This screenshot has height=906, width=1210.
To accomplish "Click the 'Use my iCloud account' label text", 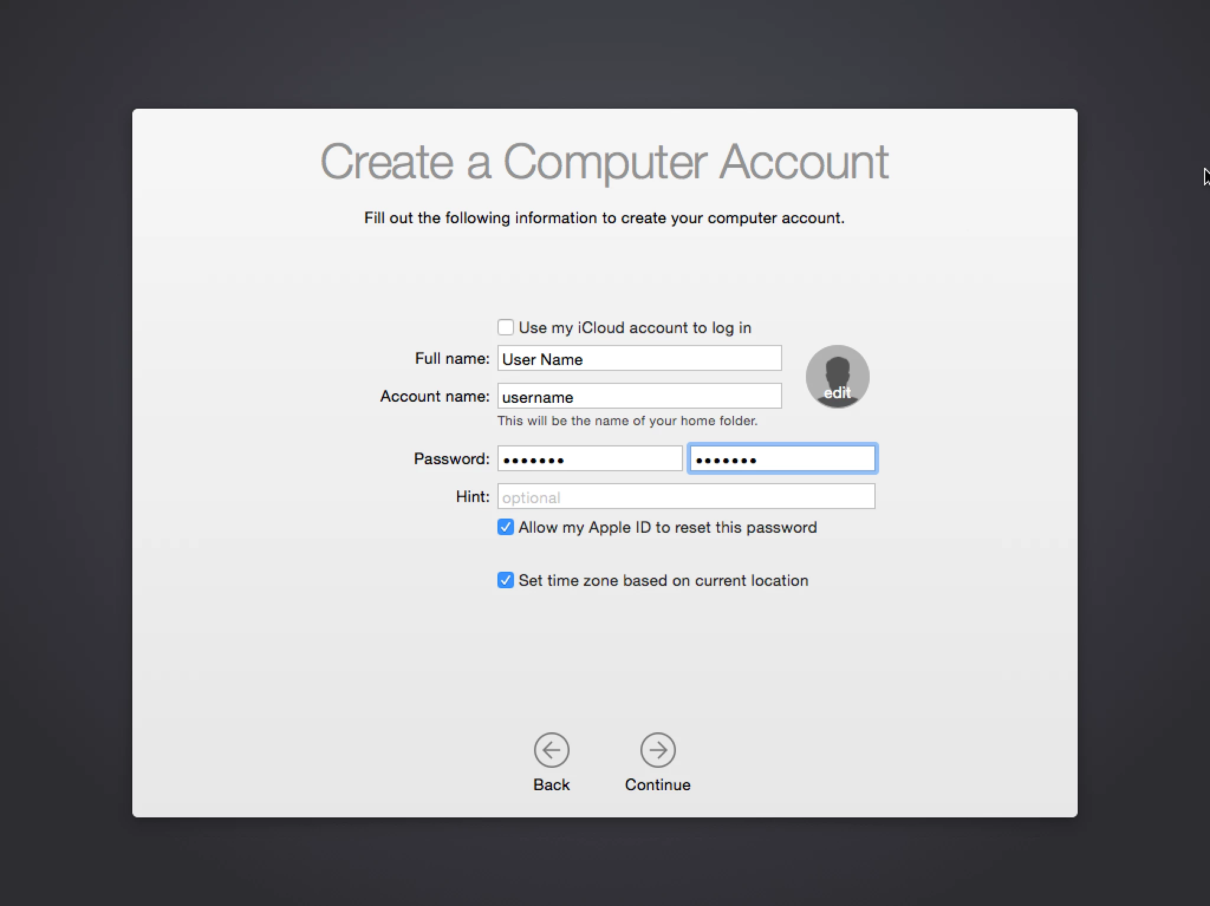I will (x=635, y=328).
